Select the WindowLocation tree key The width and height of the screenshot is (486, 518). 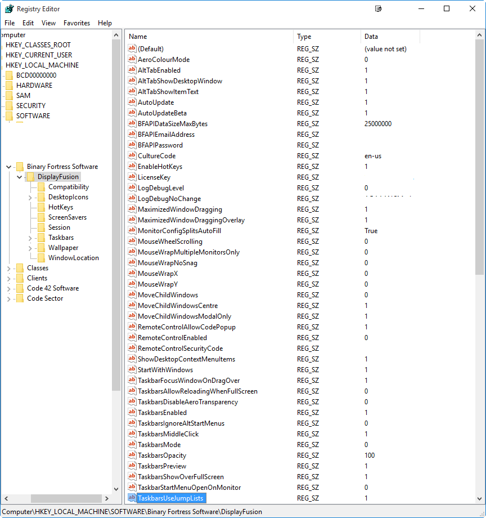pyautogui.click(x=73, y=258)
